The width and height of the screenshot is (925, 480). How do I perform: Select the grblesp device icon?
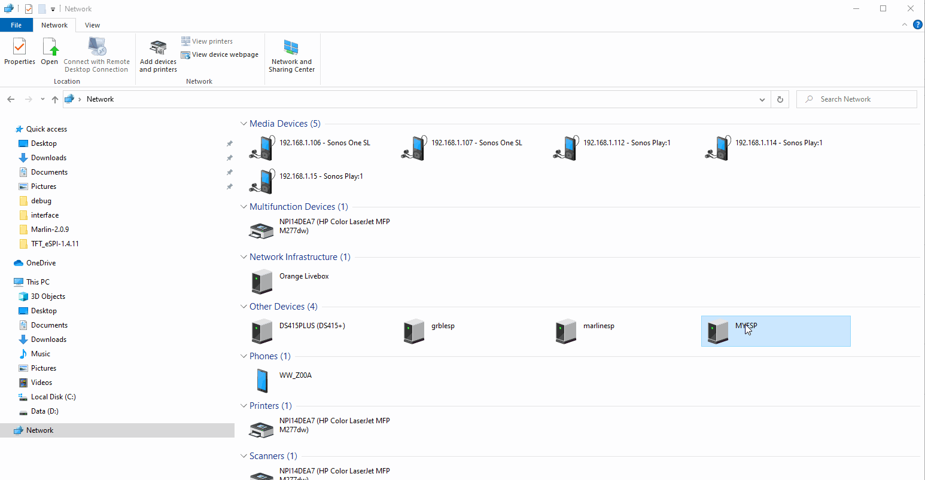414,331
